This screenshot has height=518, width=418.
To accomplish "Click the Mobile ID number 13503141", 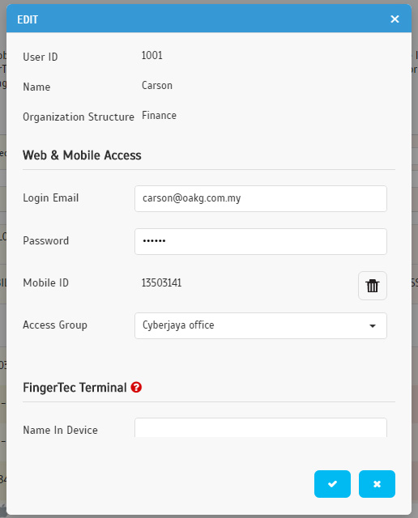I will [162, 282].
